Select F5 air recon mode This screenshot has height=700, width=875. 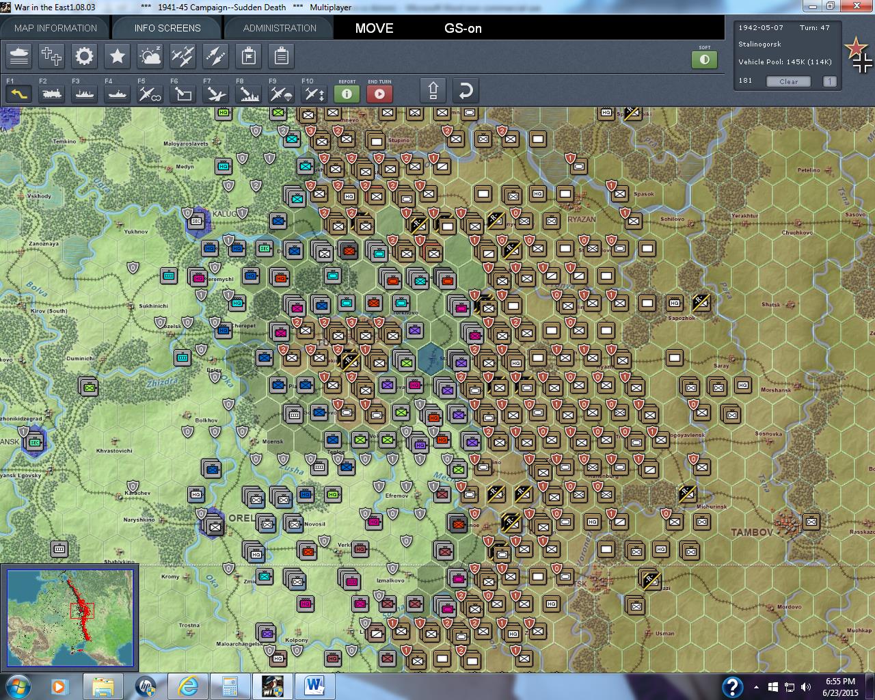[x=150, y=94]
